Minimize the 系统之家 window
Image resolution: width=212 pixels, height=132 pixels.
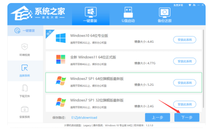pos(199,5)
